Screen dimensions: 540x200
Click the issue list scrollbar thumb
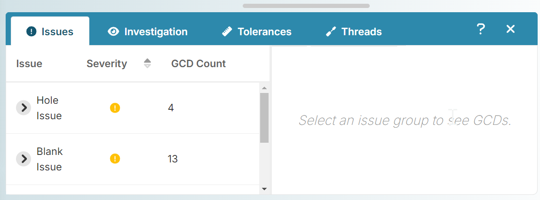point(264,118)
